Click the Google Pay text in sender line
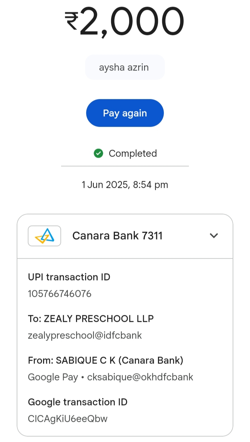 (x=53, y=377)
